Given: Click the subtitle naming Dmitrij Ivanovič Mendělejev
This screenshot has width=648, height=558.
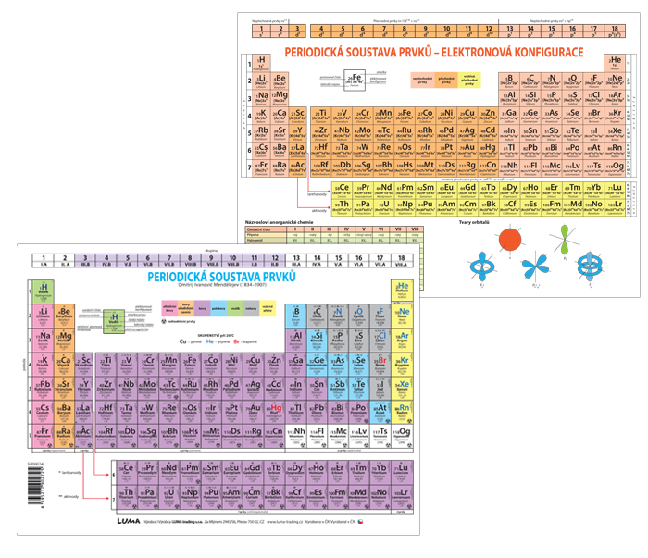Looking at the screenshot, I should pyautogui.click(x=222, y=285).
